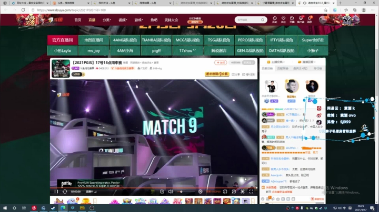Open 武林大会 in the navigation
The width and height of the screenshot is (379, 212).
pyautogui.click(x=171, y=20)
